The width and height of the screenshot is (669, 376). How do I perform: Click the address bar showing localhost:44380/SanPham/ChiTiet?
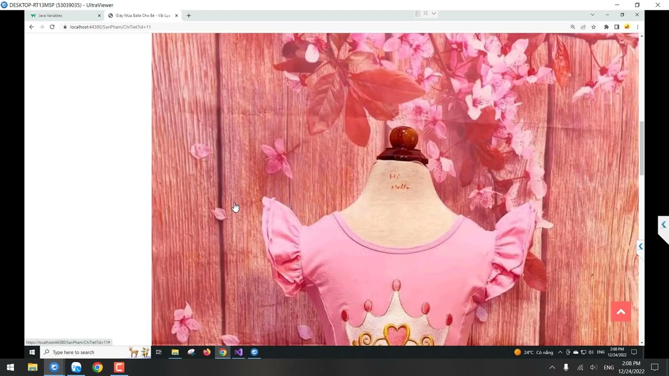[x=314, y=27]
